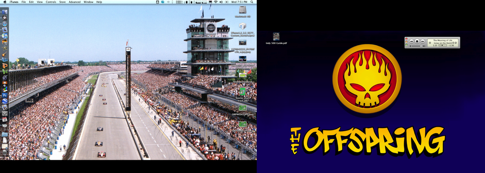Open the Help menu

[x=99, y=2]
